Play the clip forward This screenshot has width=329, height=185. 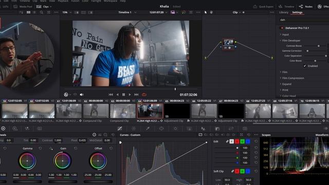pos(130,95)
